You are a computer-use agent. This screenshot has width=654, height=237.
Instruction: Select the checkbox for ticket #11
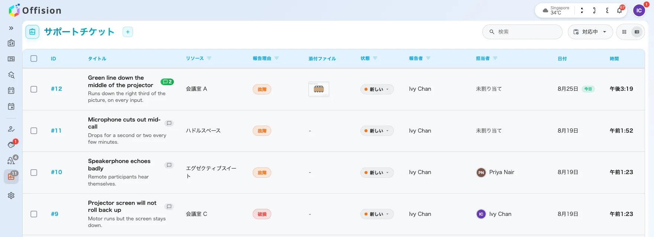point(34,131)
